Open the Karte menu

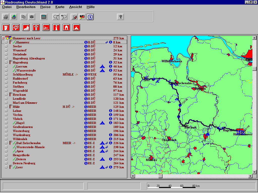tap(60, 7)
